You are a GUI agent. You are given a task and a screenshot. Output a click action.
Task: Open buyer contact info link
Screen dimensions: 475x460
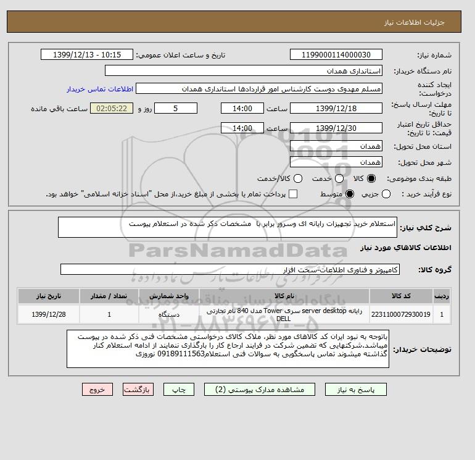(x=100, y=89)
